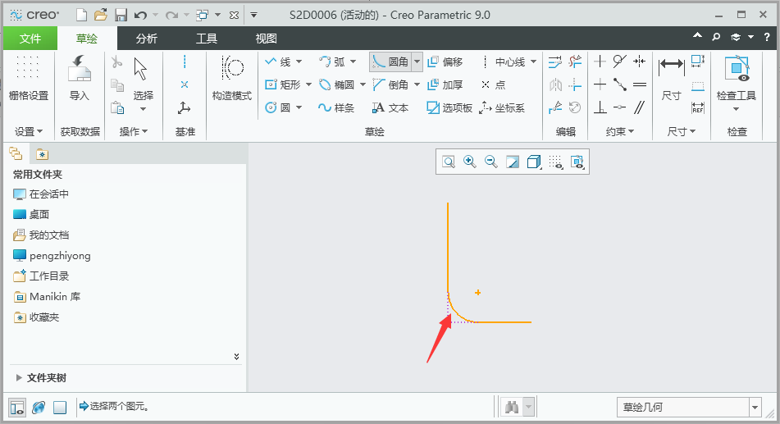Viewport: 780px width, 424px height.
Task: Click the large 尺寸 dimension tool
Action: tap(671, 78)
